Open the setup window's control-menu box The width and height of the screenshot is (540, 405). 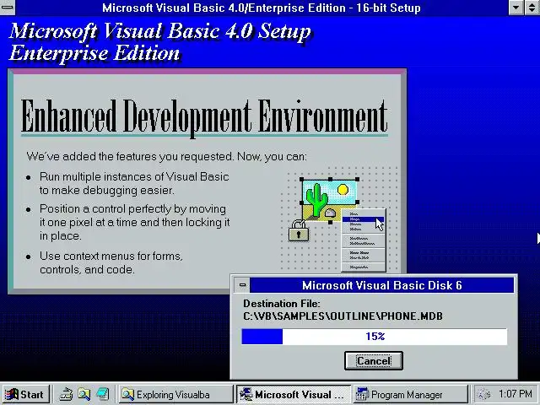(x=8, y=8)
